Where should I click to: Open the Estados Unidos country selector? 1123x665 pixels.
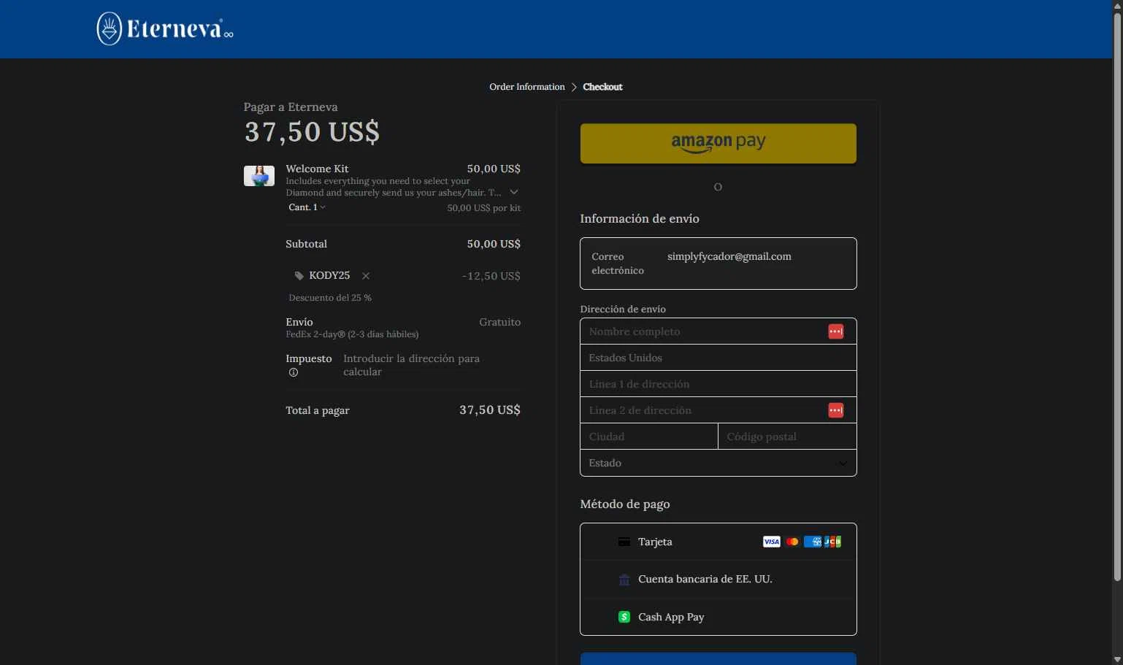(718, 358)
